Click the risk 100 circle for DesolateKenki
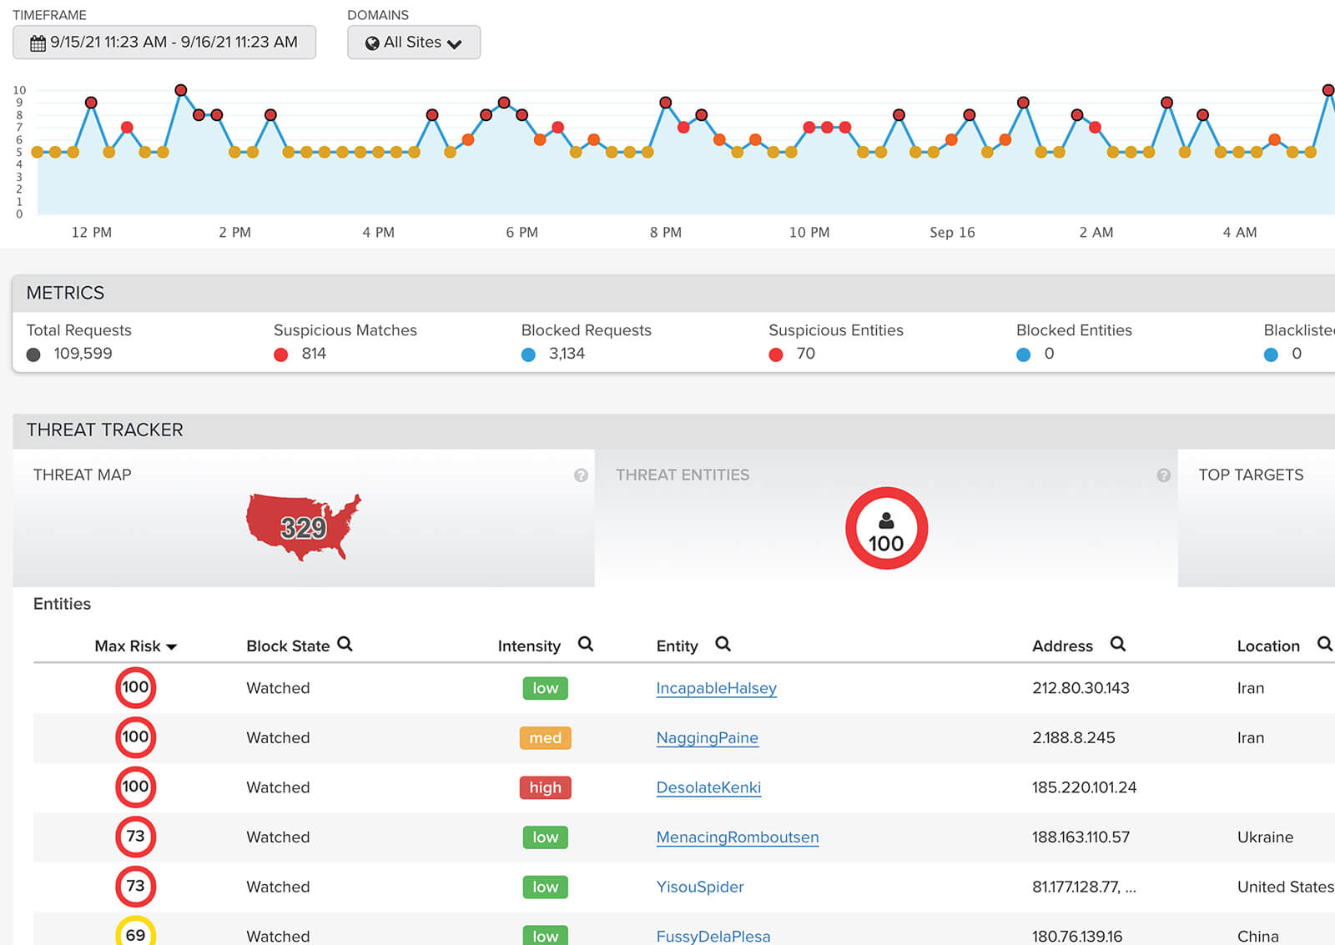Screen dimensions: 1335x945 (135, 787)
